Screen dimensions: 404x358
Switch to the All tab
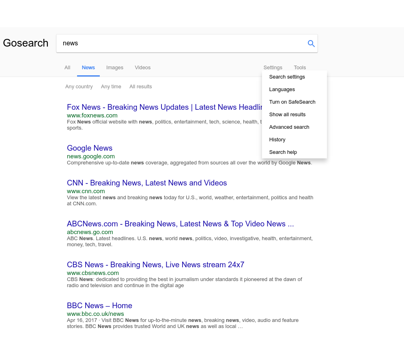pos(67,68)
